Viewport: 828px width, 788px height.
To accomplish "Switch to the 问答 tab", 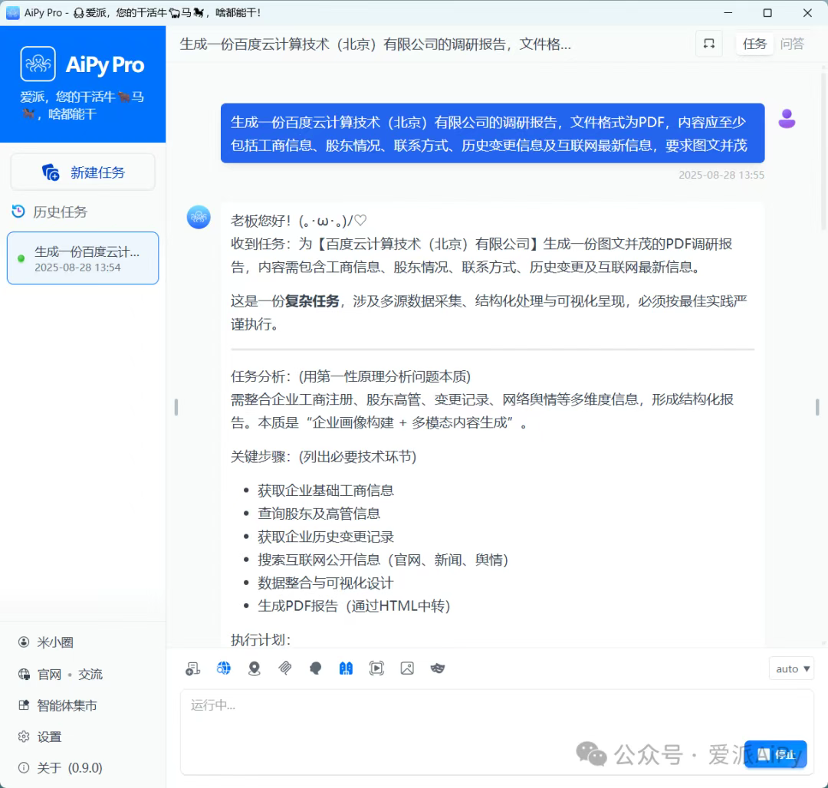I will (x=792, y=44).
